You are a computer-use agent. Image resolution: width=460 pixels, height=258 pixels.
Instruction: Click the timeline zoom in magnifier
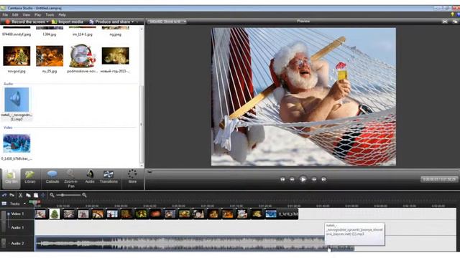(x=84, y=195)
